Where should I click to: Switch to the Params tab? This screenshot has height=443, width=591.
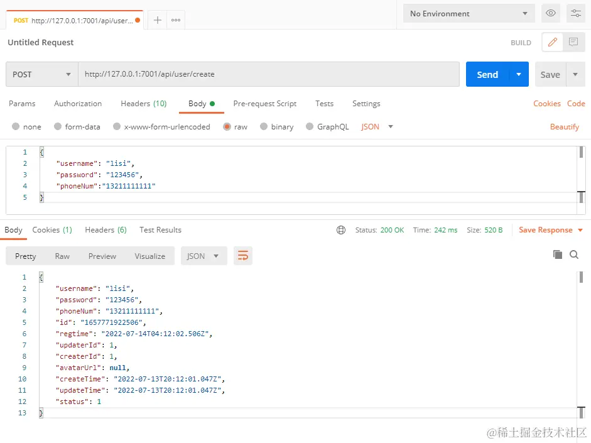pyautogui.click(x=22, y=104)
